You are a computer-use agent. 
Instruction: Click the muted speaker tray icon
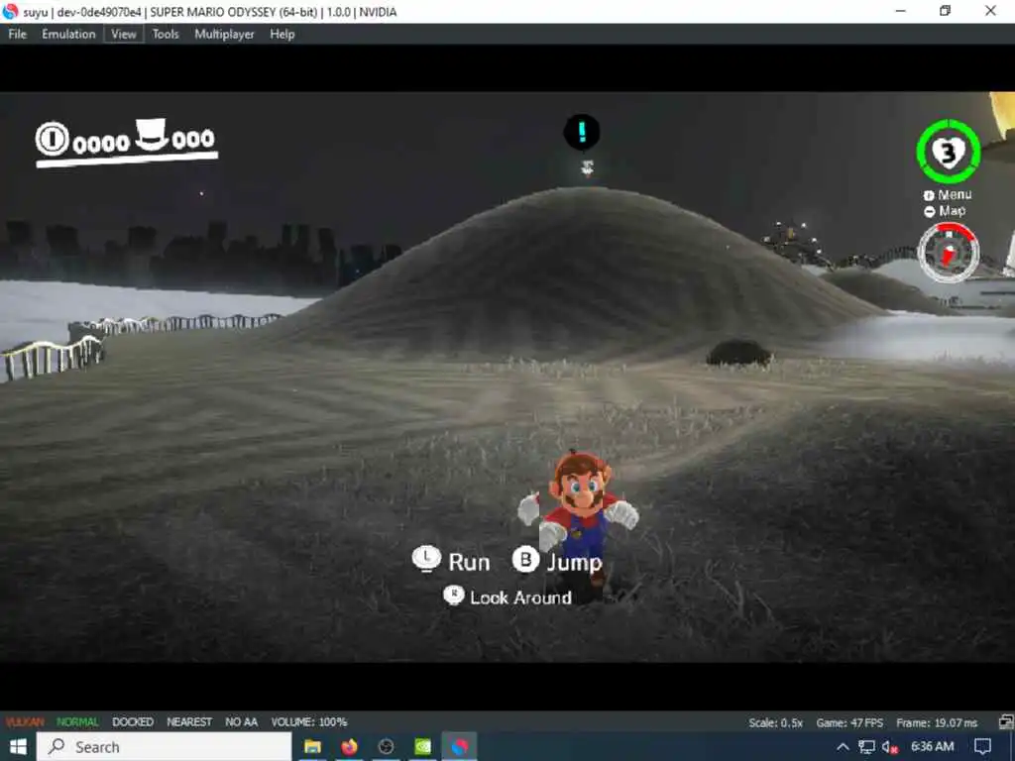pos(890,747)
